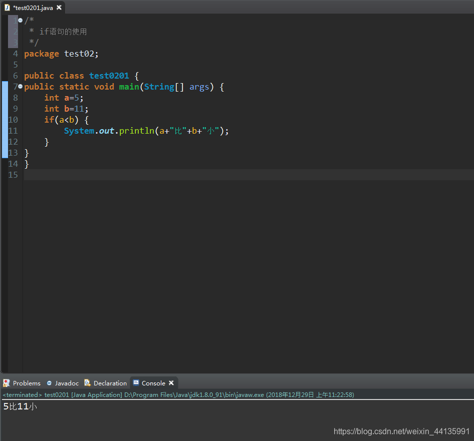Click the Console monitor icon
This screenshot has width=474, height=441.
[136, 383]
